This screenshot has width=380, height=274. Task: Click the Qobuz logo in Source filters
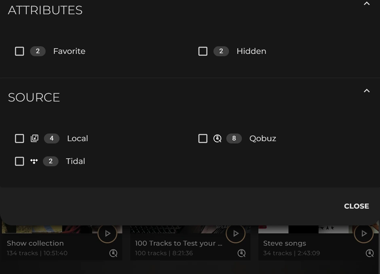217,139
